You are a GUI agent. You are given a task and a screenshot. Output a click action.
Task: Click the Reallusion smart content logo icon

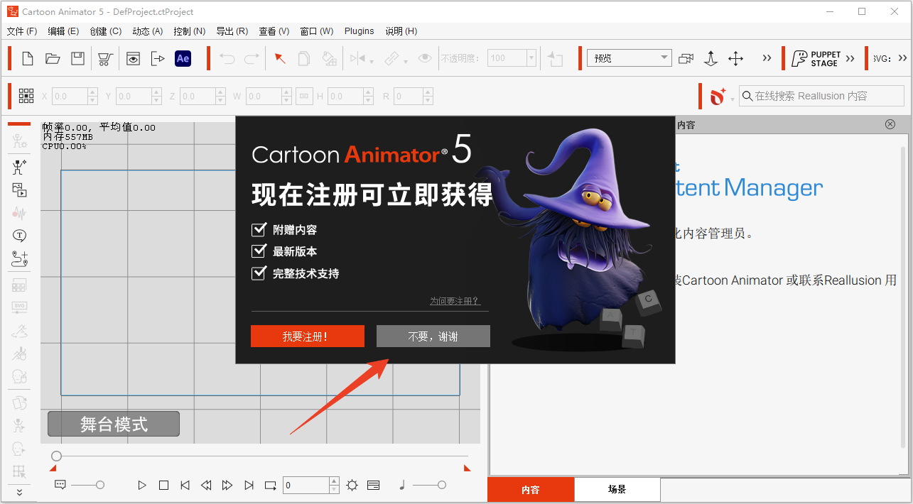718,96
